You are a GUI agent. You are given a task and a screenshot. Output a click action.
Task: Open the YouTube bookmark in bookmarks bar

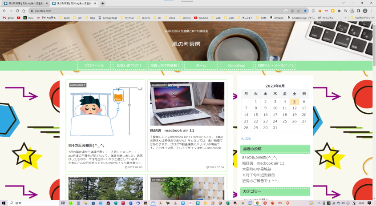point(201,18)
